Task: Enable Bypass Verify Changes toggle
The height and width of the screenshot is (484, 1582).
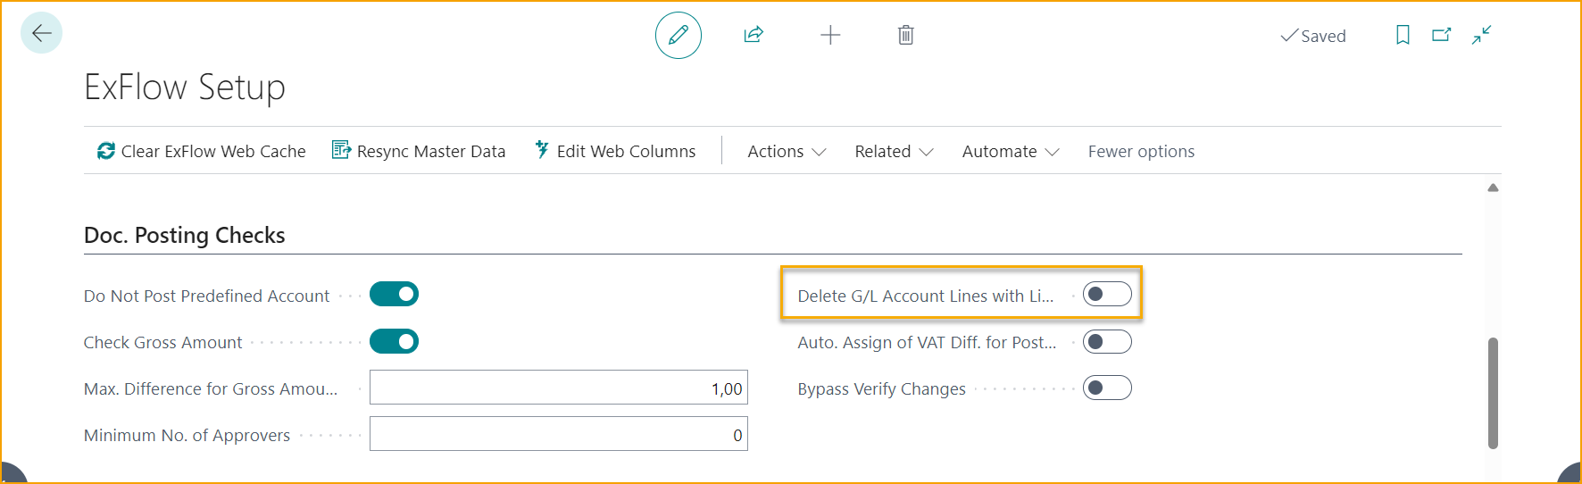Action: [x=1107, y=388]
